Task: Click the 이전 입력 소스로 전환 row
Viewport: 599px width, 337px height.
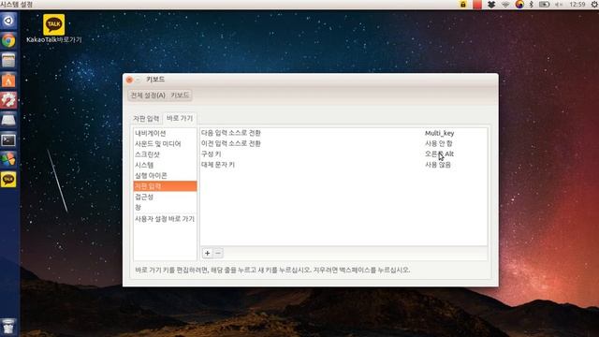Action: 343,143
